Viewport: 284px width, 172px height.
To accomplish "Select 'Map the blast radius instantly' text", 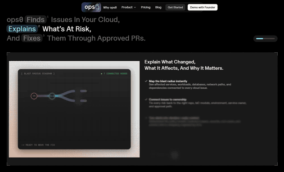I will point(168,81).
